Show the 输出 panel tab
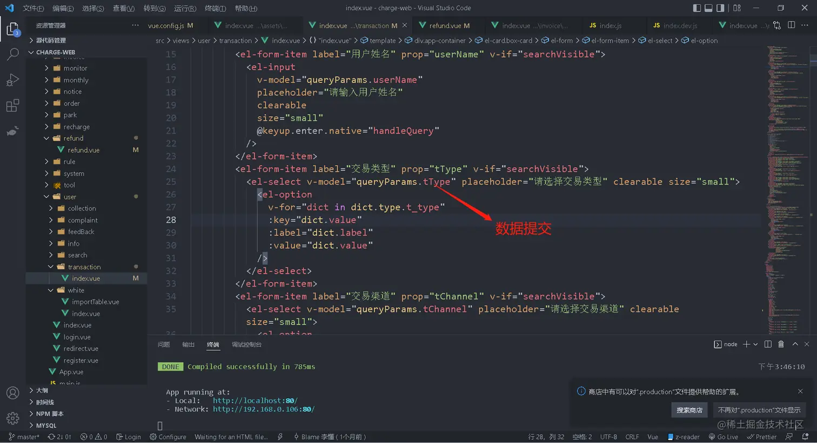Screen dimensions: 817x443 188,344
